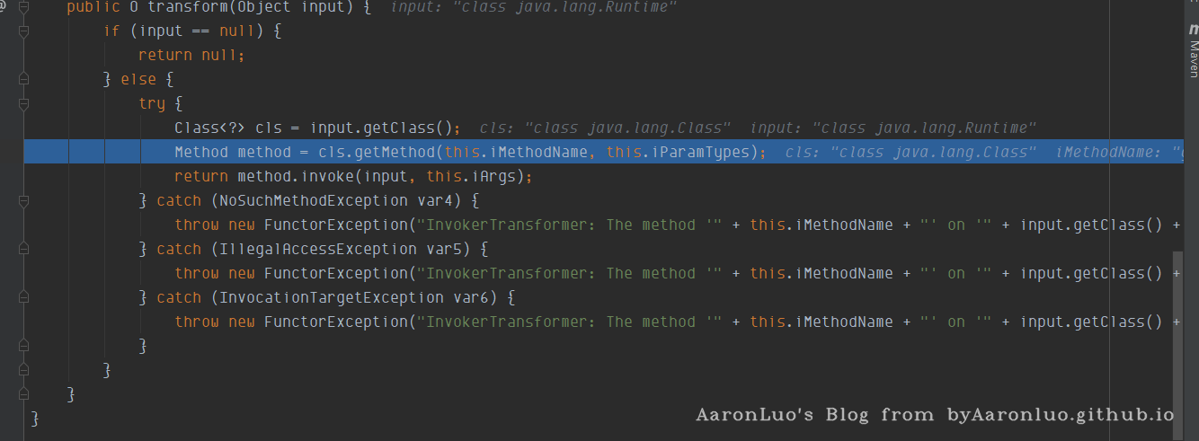Collapse the IllegalAccessException catch block

(23, 249)
